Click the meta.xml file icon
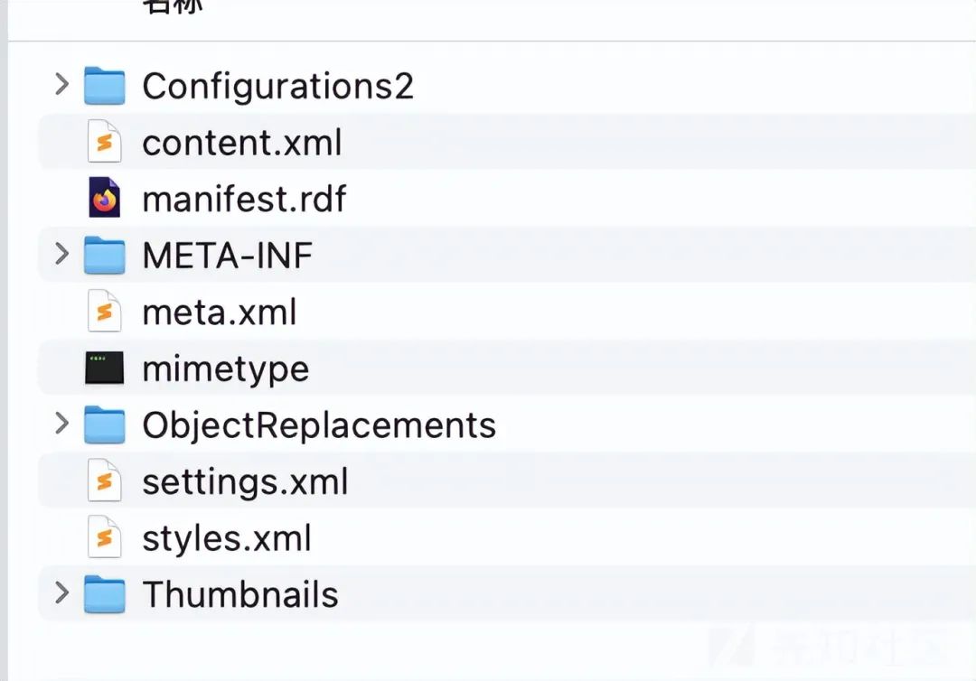976x681 pixels. click(105, 311)
